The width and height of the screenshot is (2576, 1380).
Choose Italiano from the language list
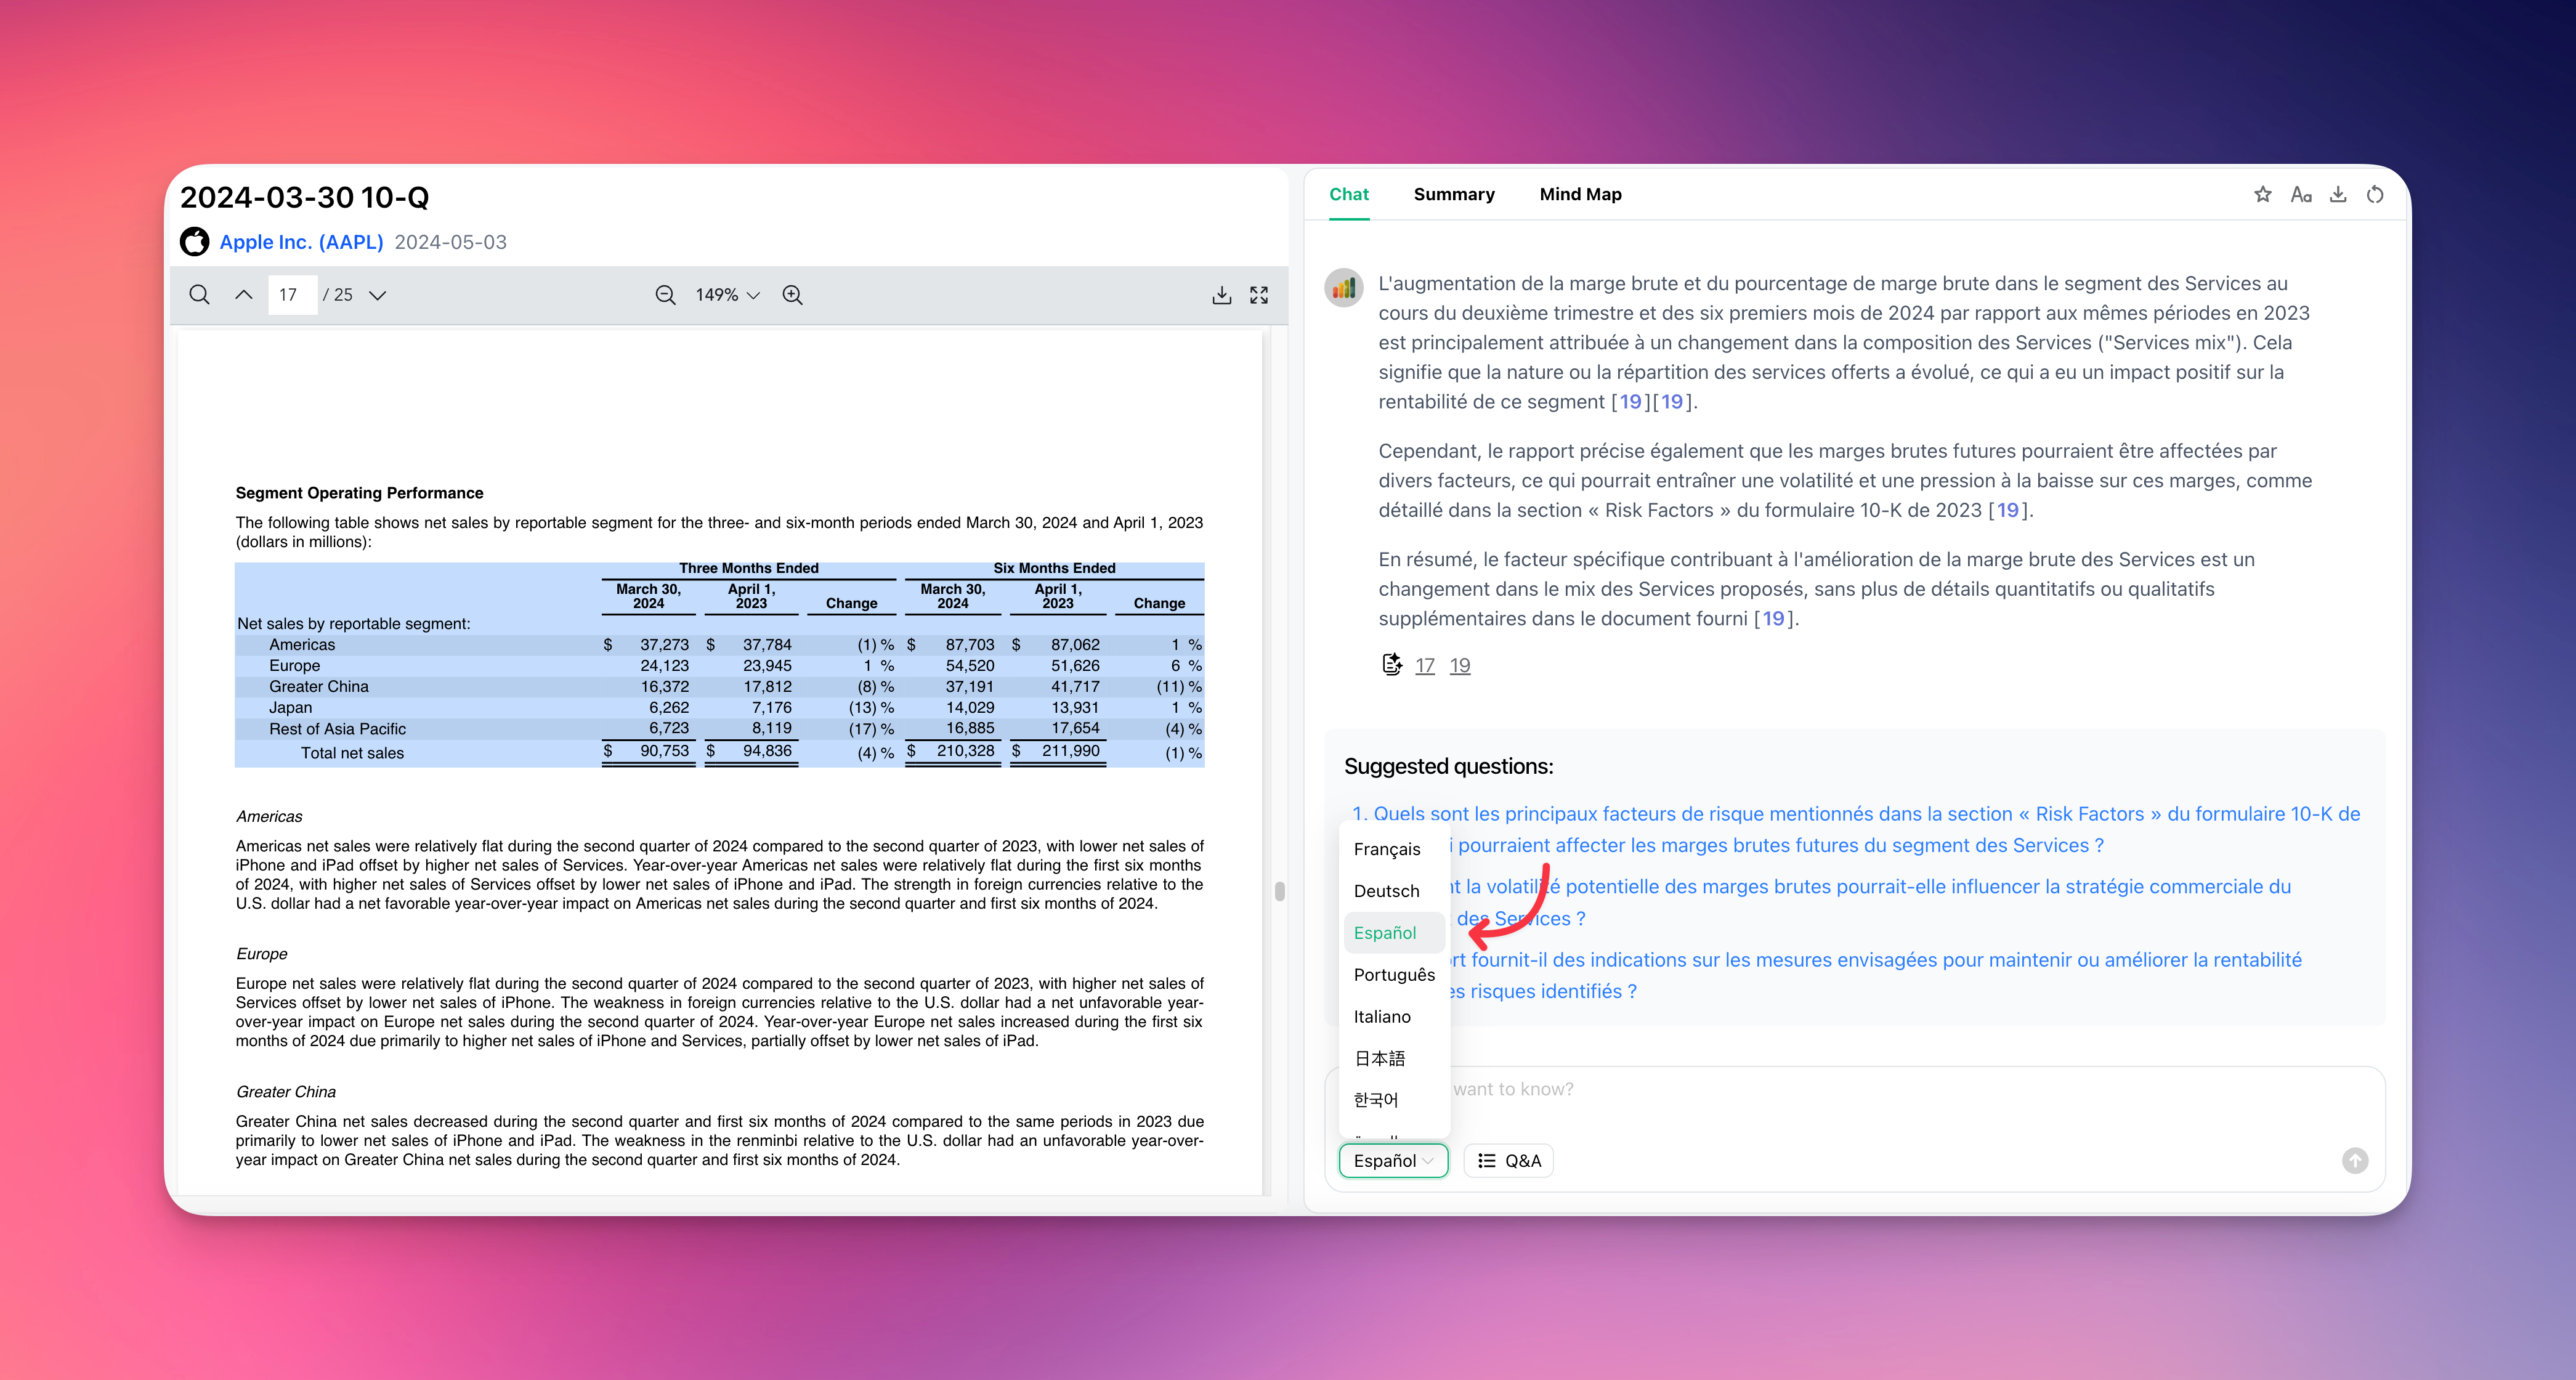click(x=1394, y=1017)
